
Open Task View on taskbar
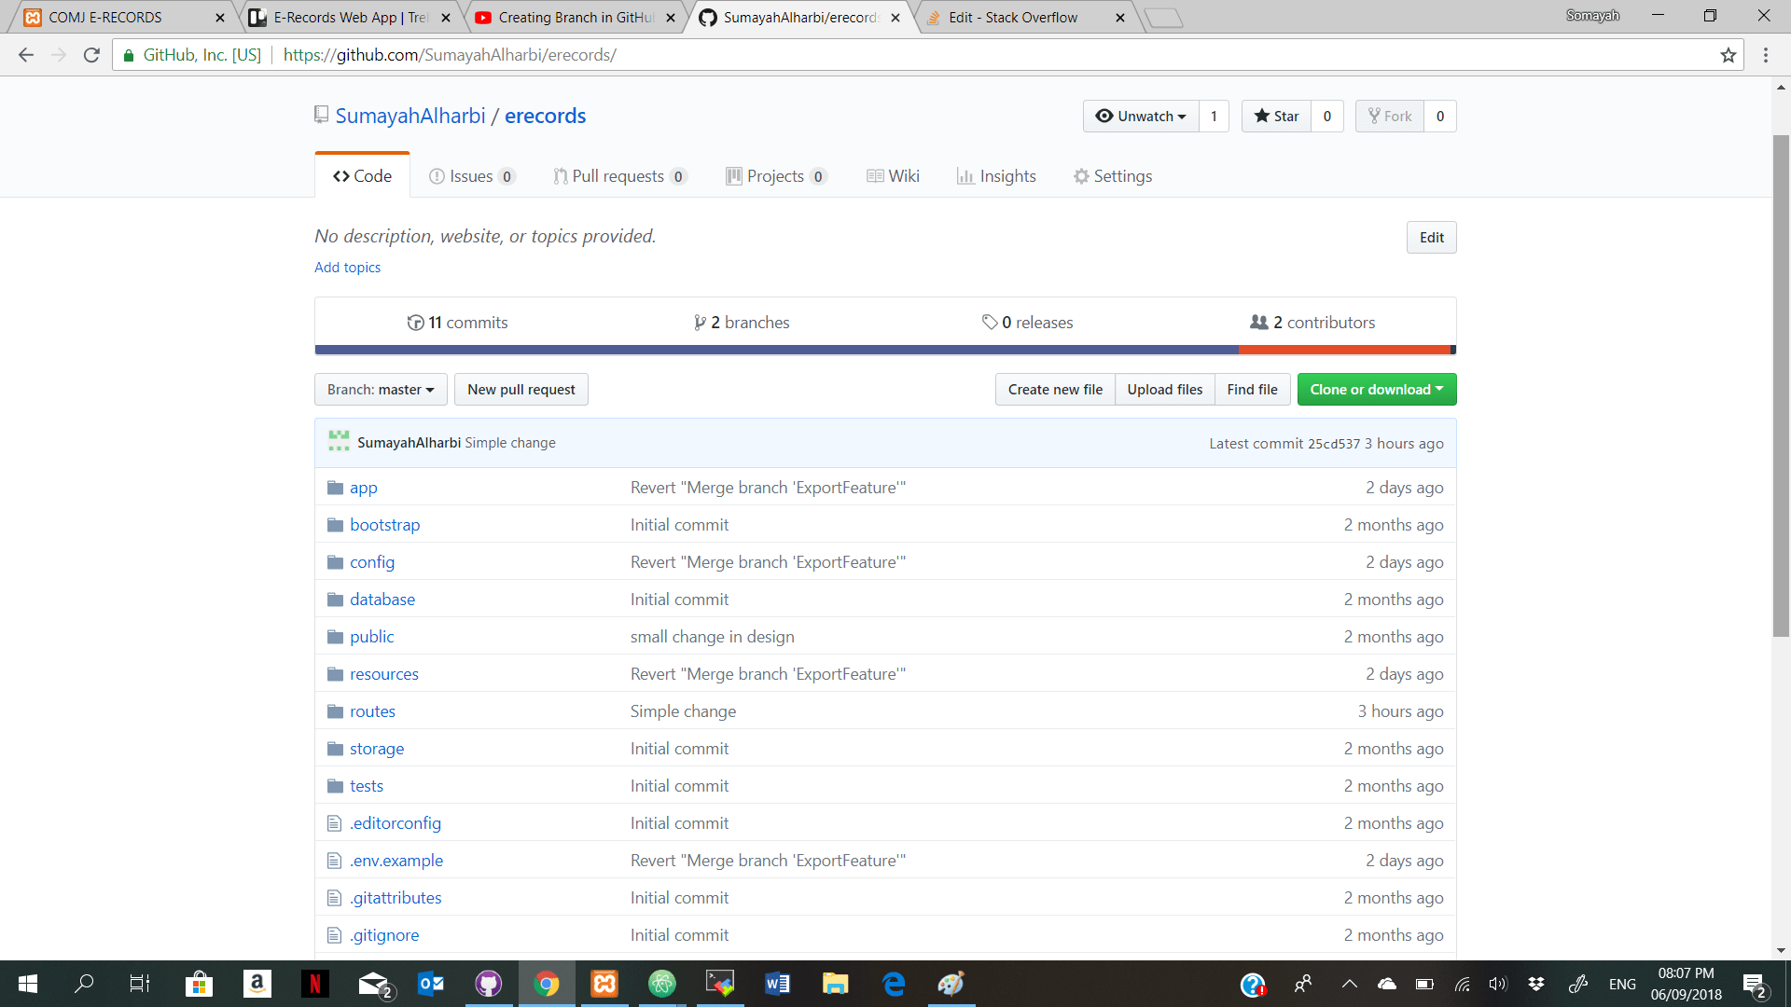click(x=140, y=984)
